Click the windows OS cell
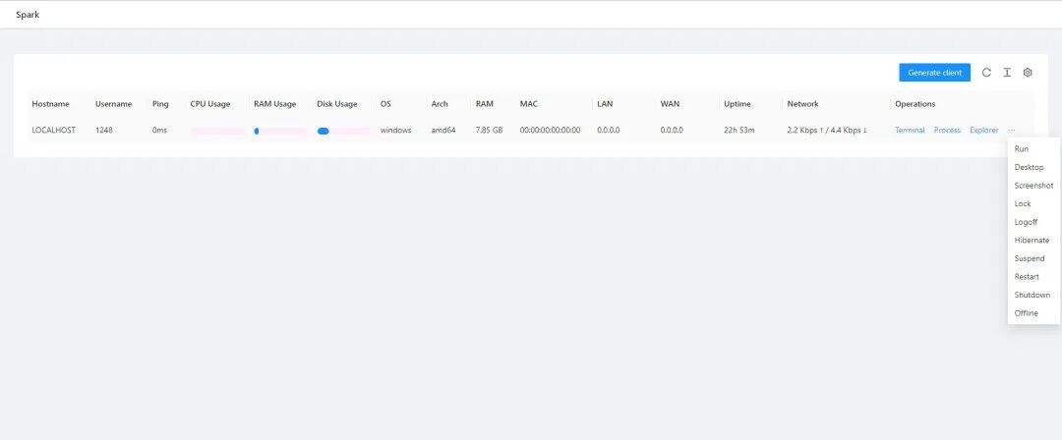The width and height of the screenshot is (1062, 440). 395,130
